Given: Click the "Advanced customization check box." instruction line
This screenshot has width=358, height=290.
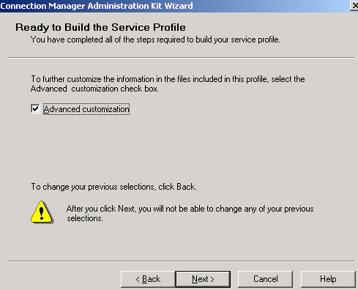Looking at the screenshot, I should pos(94,89).
